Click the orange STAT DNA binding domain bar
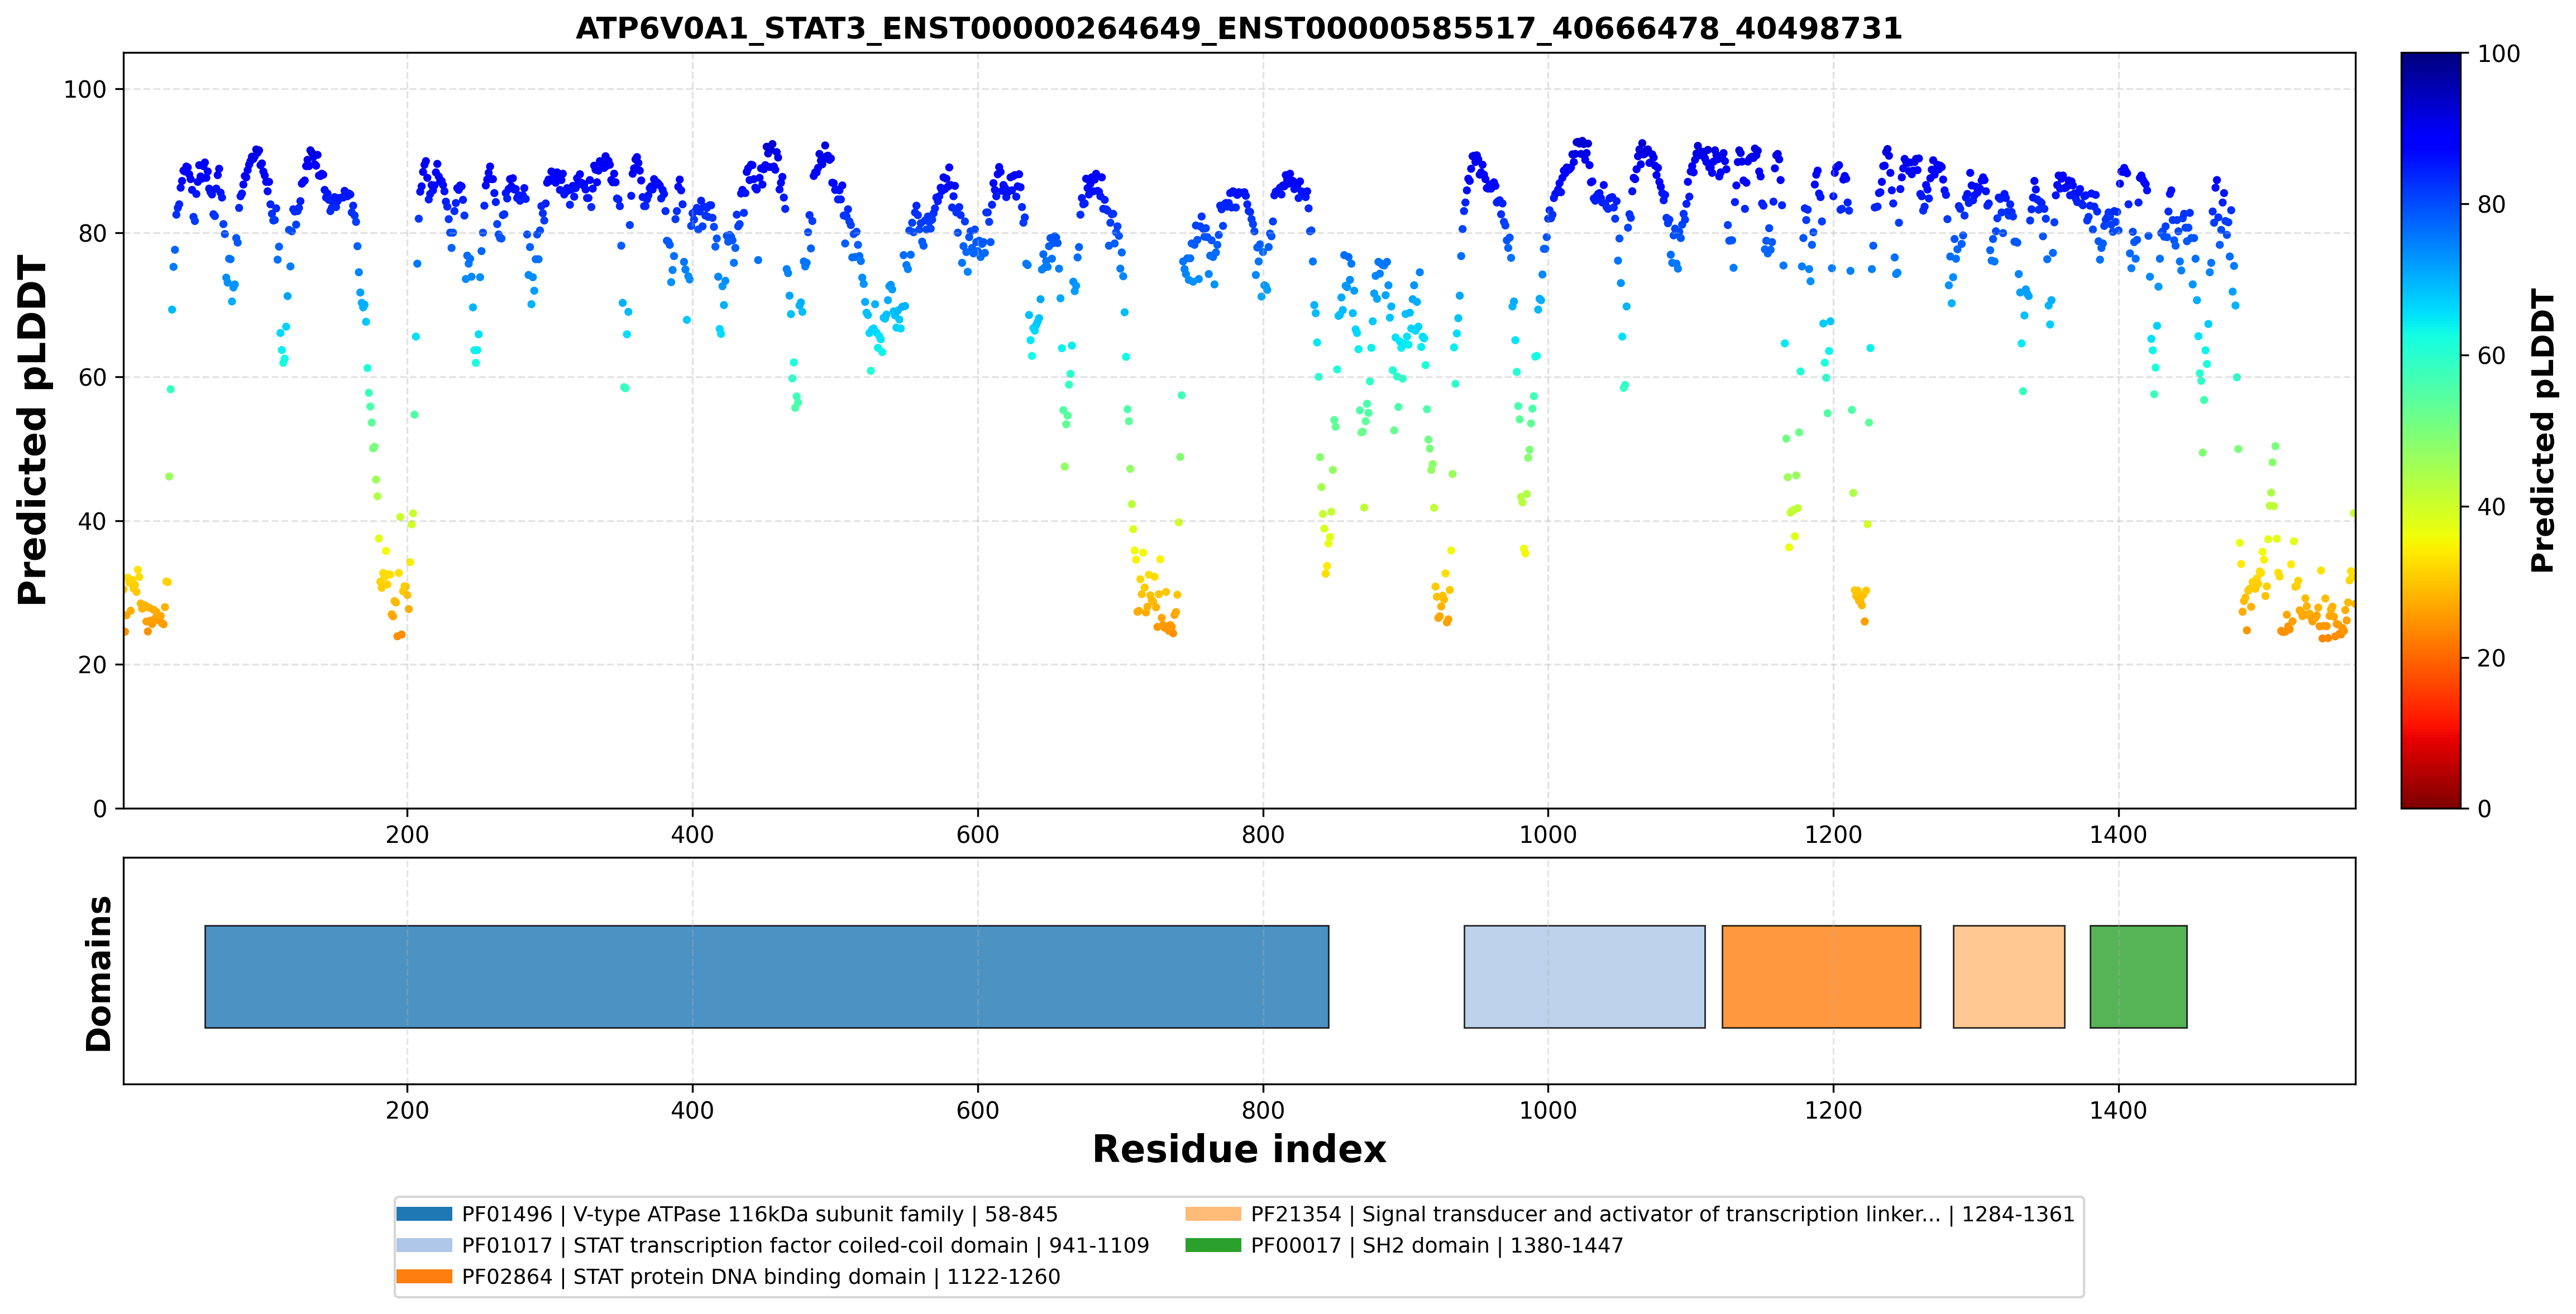The width and height of the screenshot is (2576, 1314). [1821, 976]
